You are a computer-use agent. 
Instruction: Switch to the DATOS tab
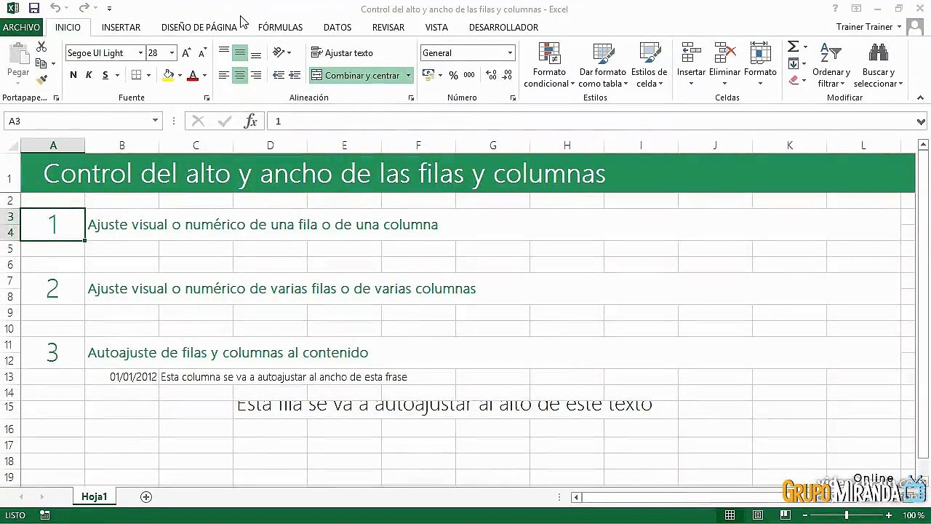[337, 27]
